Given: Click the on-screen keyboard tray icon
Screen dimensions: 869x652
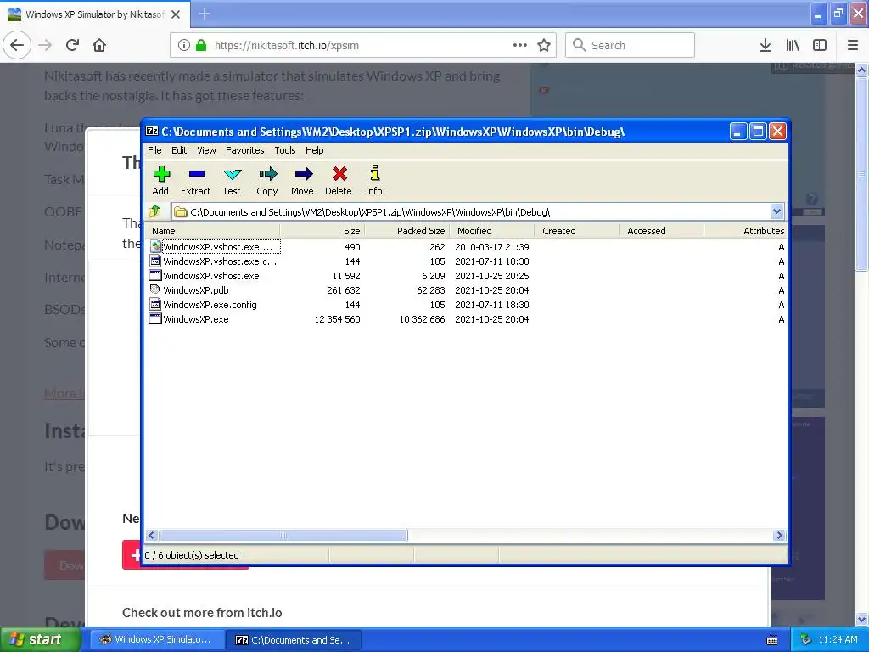Looking at the screenshot, I should 772,640.
